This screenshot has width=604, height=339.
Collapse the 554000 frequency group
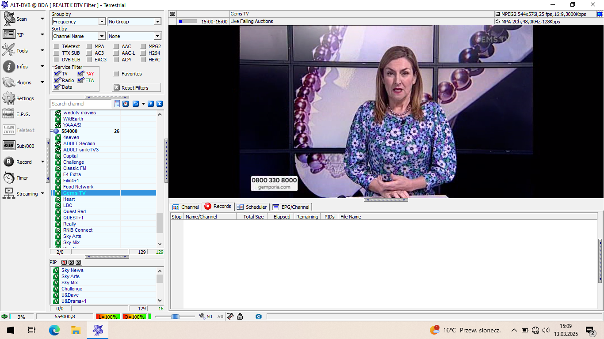52,131
